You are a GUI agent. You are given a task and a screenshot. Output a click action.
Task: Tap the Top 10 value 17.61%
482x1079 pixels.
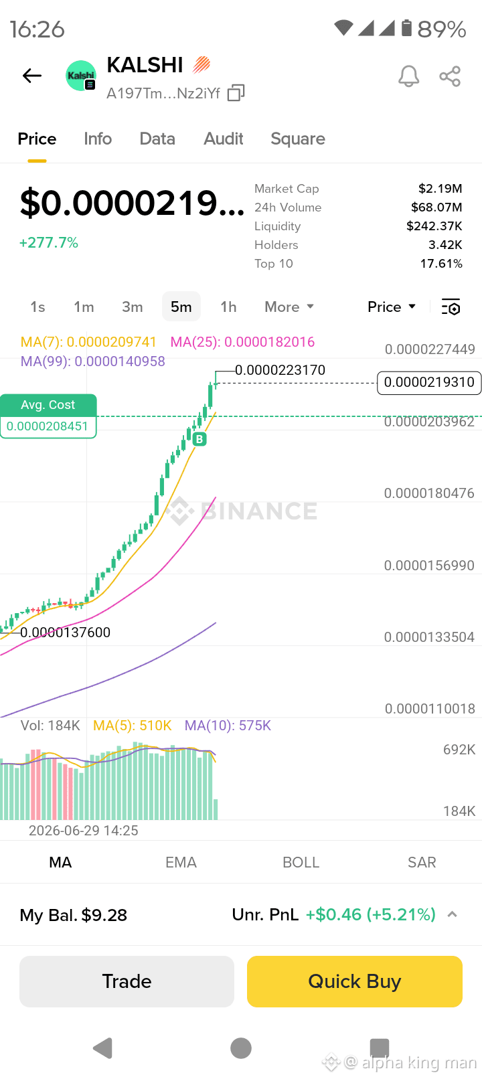pos(441,264)
